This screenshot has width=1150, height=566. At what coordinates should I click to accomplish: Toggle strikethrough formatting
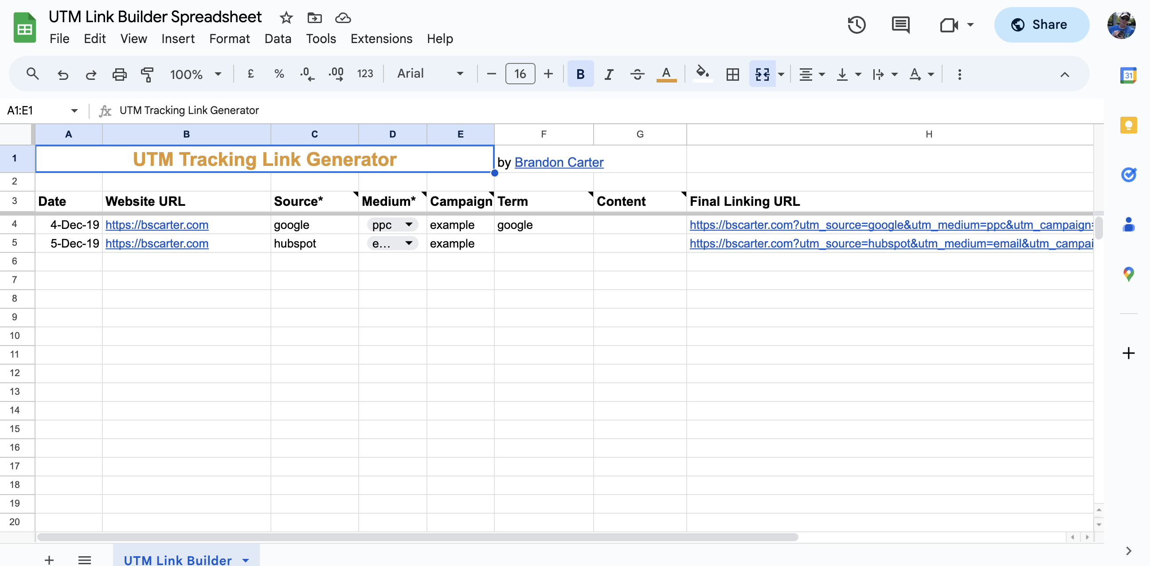click(637, 74)
